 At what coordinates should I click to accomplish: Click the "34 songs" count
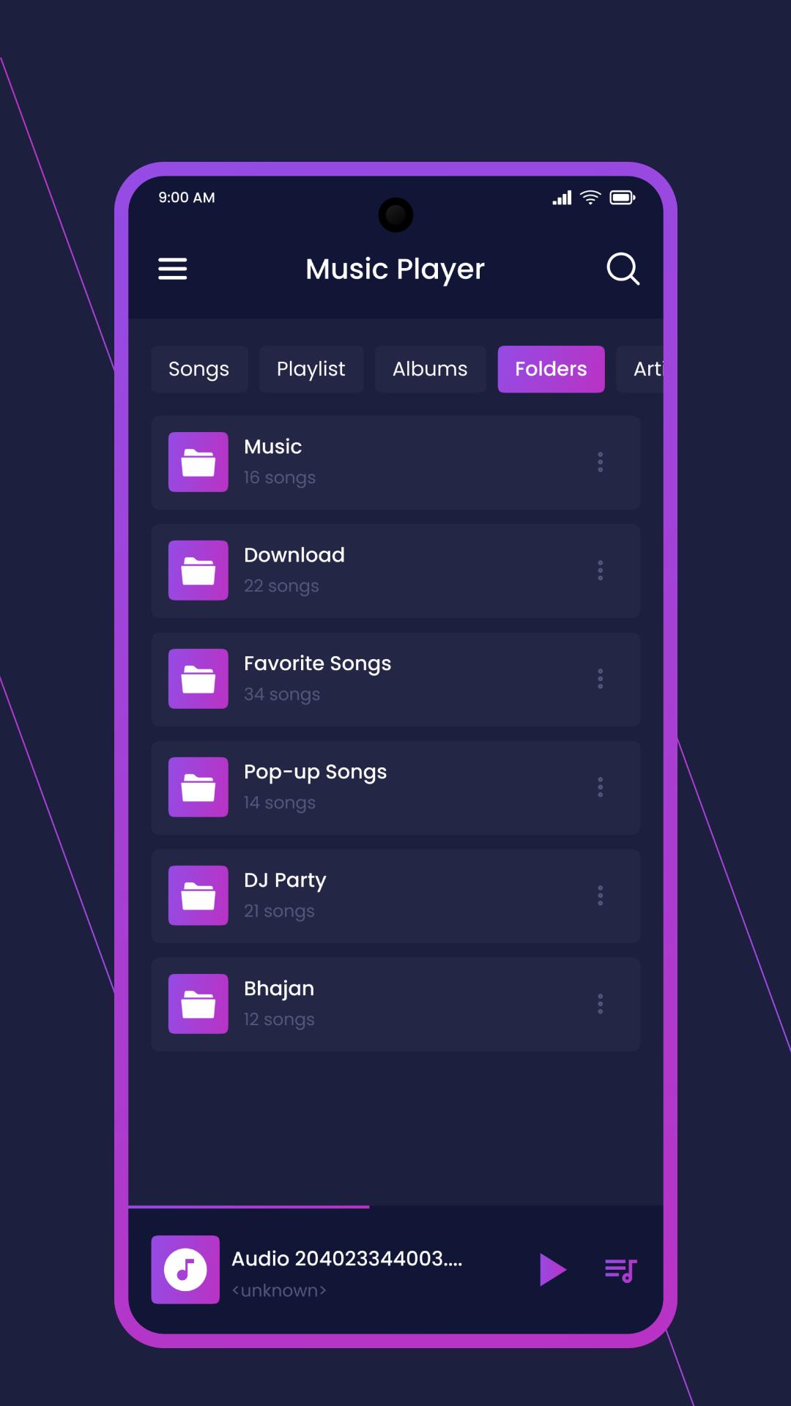tap(282, 695)
